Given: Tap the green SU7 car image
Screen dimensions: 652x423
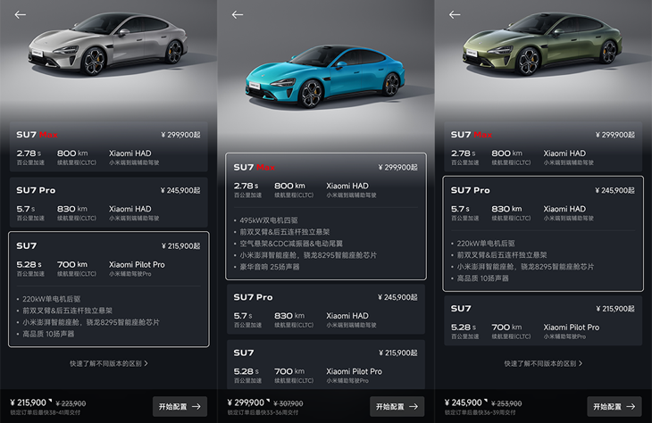Looking at the screenshot, I should [x=542, y=44].
